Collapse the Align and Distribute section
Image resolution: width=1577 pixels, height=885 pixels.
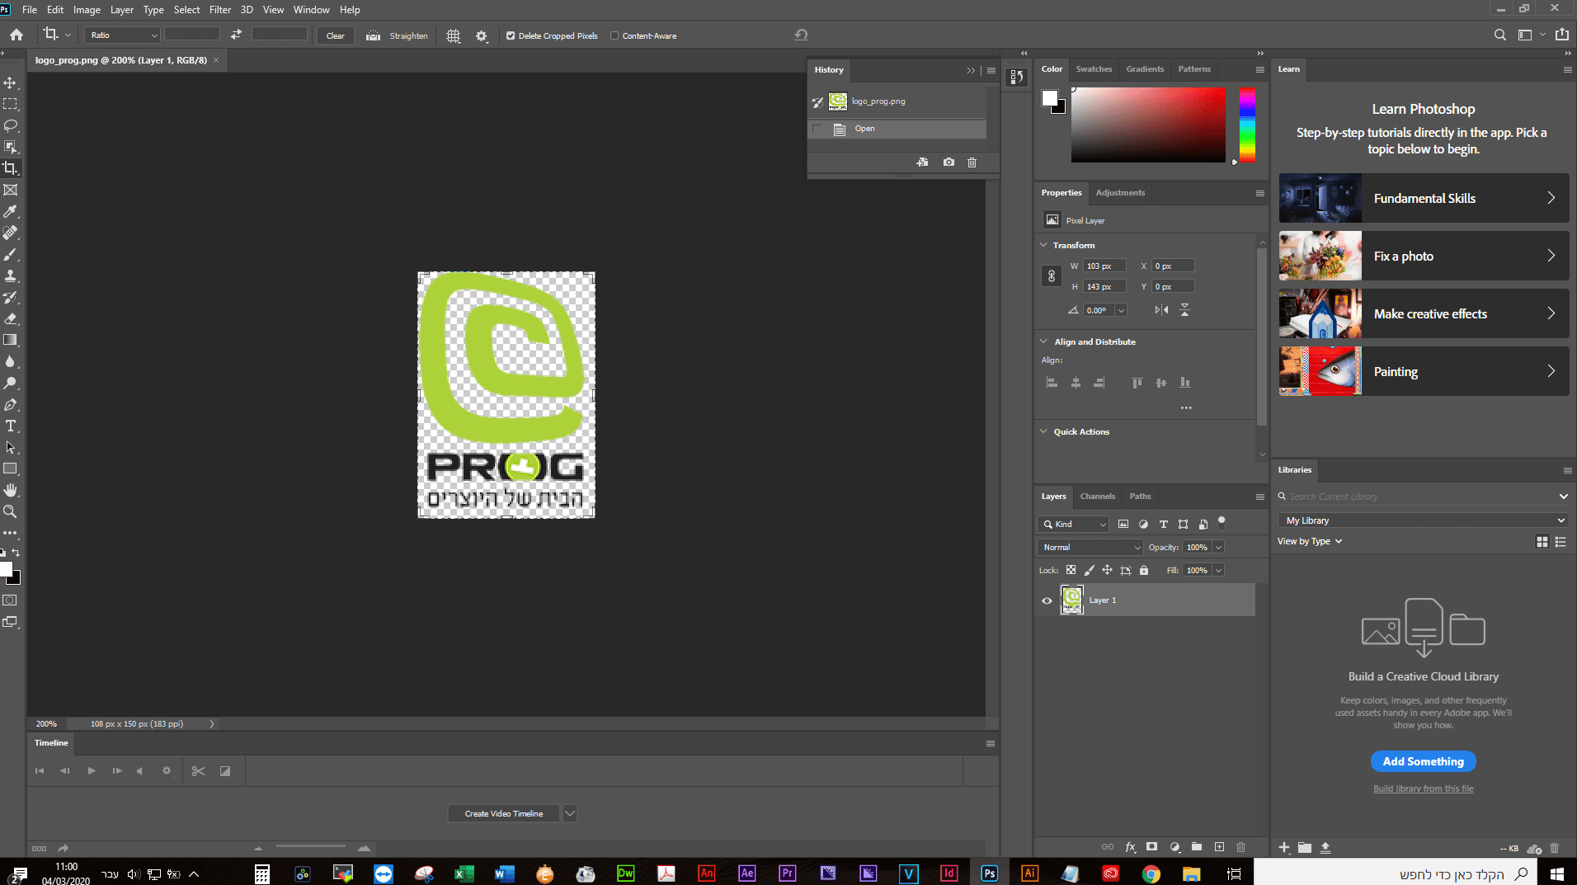[1043, 341]
